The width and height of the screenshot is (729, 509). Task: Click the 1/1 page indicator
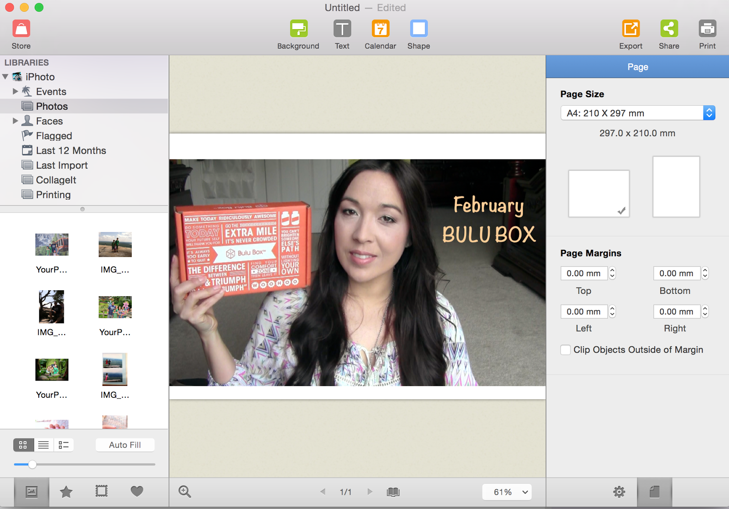(346, 492)
